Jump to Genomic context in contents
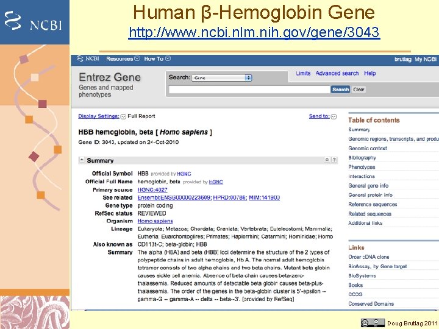The height and width of the screenshot is (329, 439). (368, 148)
